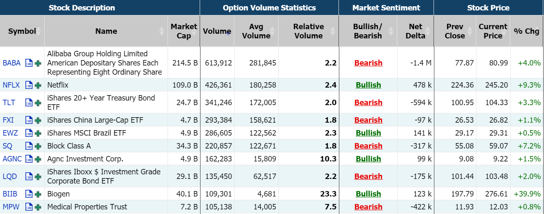
Task: Sort by the Name column header
Action: coord(106,31)
